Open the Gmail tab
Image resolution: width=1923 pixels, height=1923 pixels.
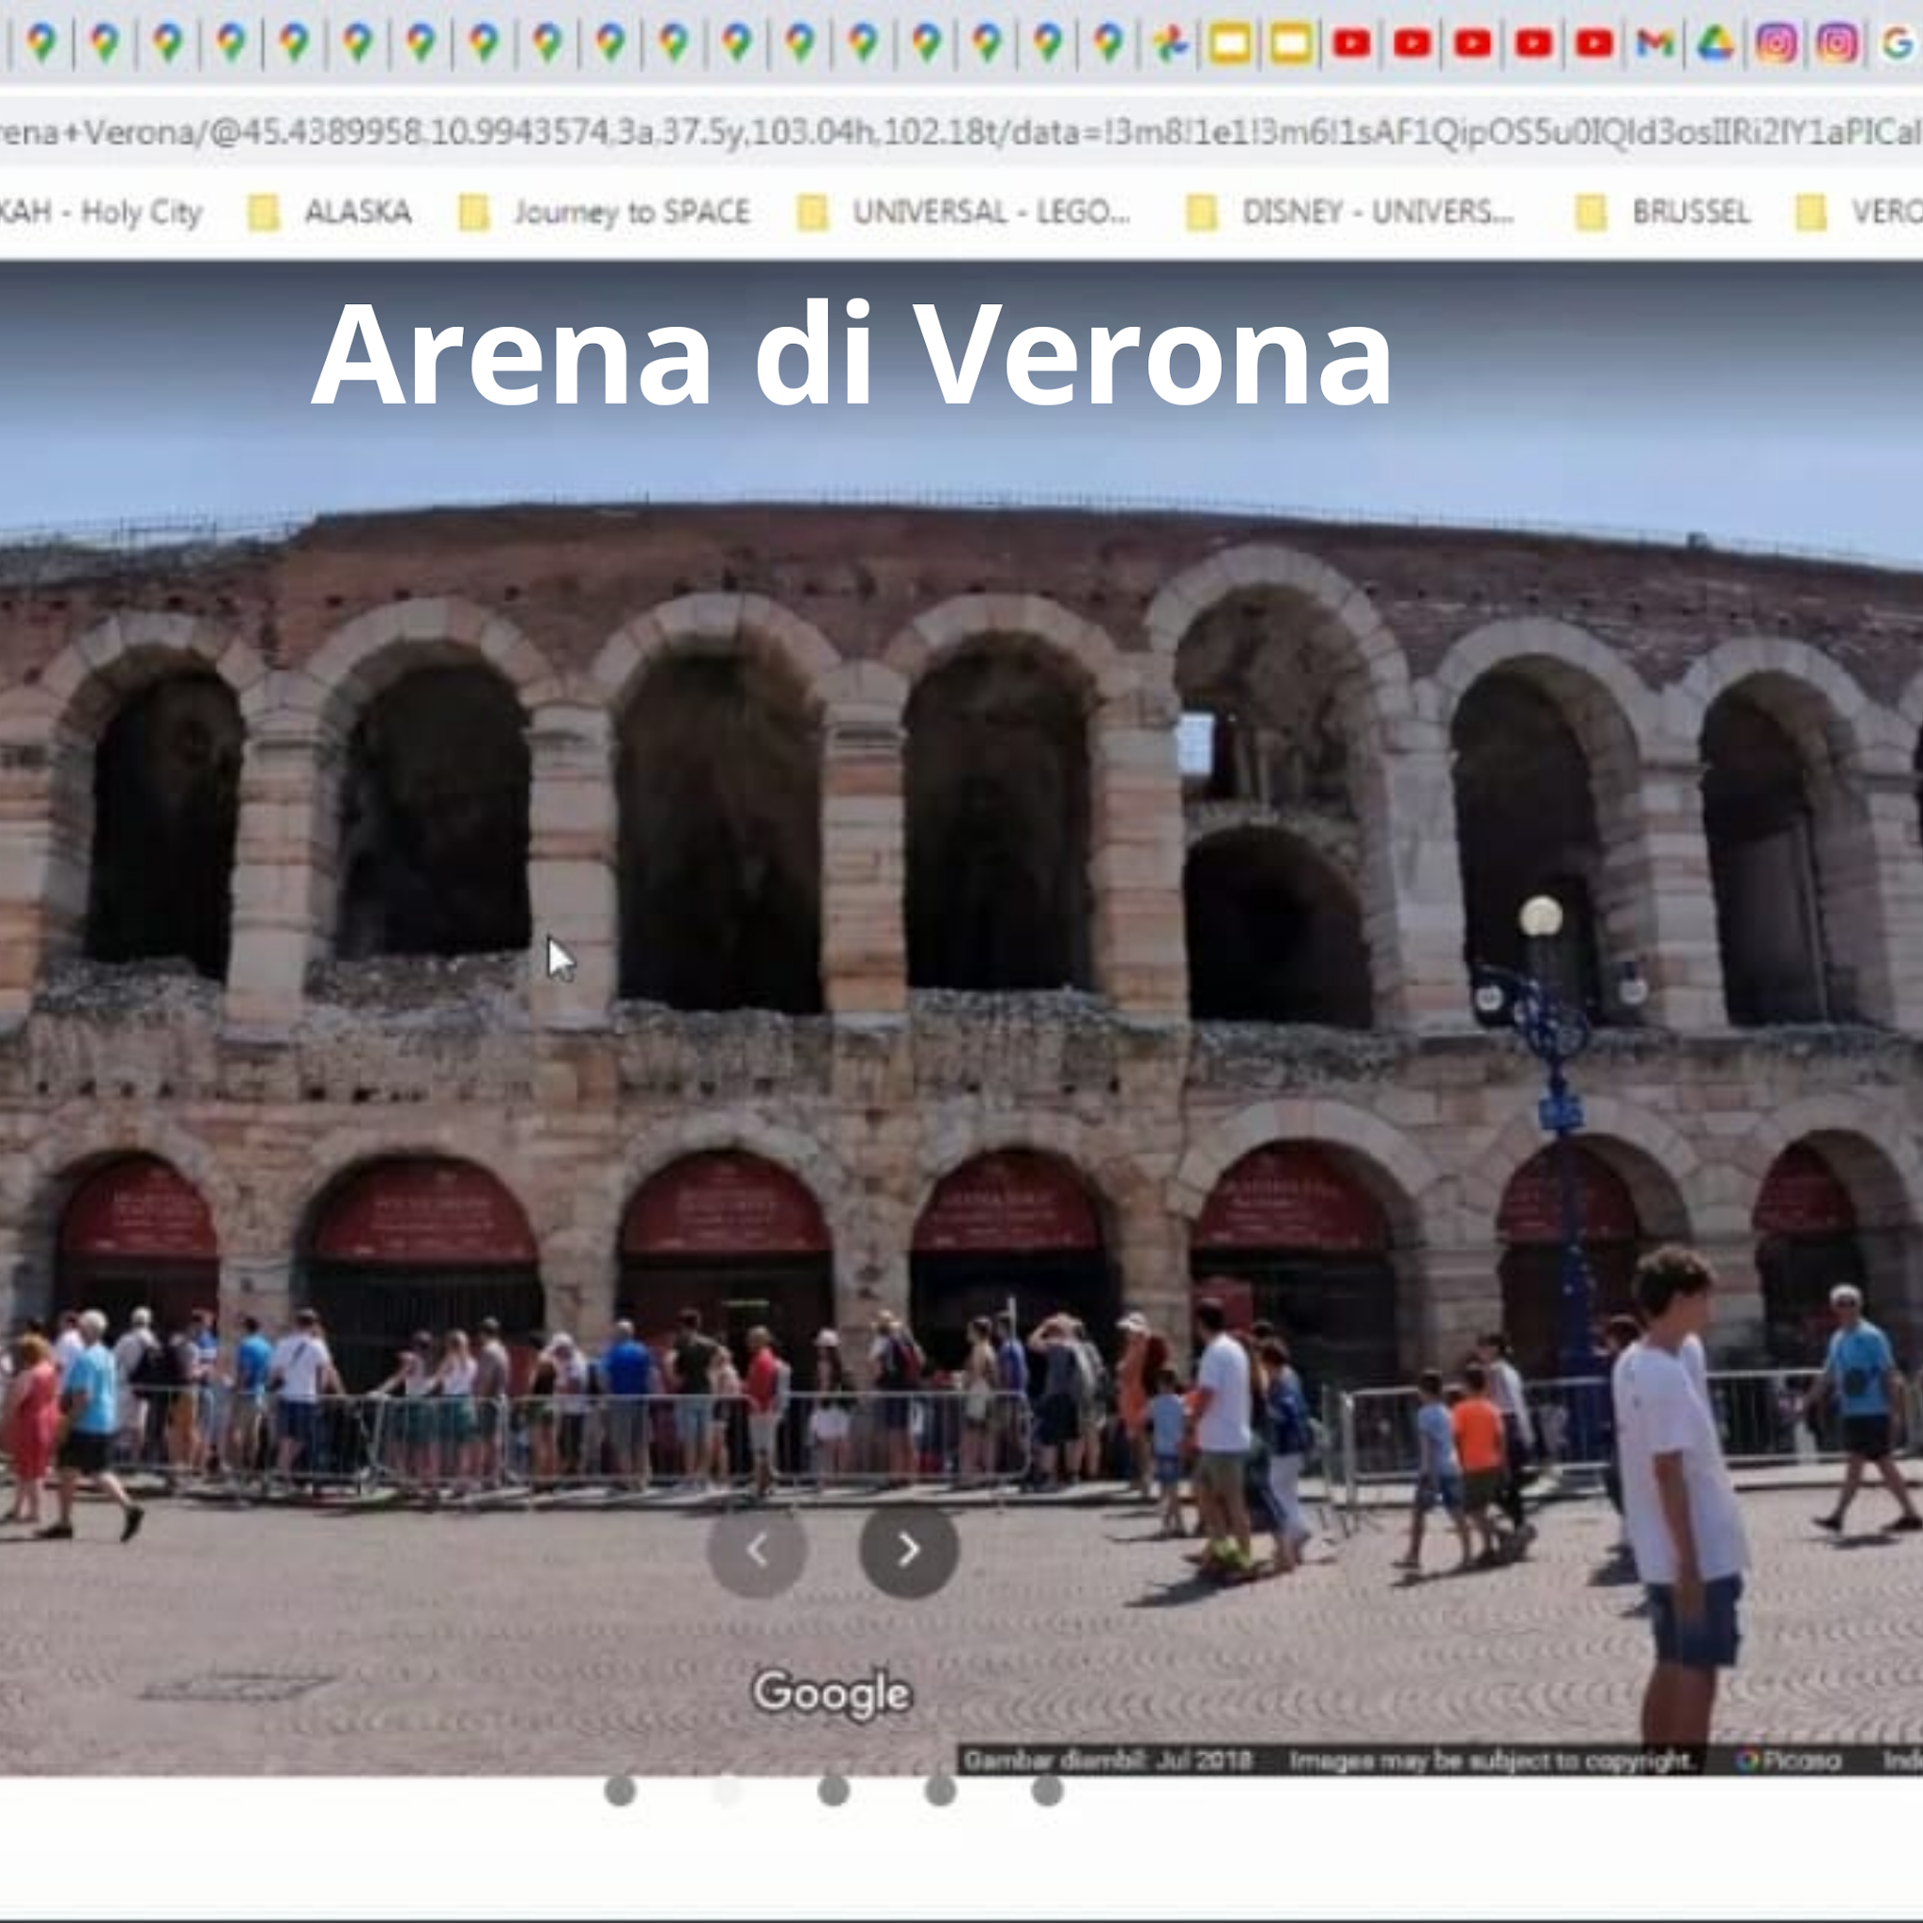pyautogui.click(x=1654, y=44)
